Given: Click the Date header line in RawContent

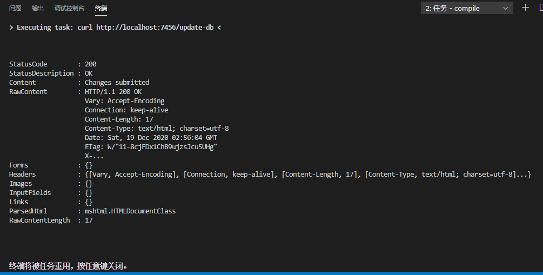Looking at the screenshot, I should [x=151, y=138].
